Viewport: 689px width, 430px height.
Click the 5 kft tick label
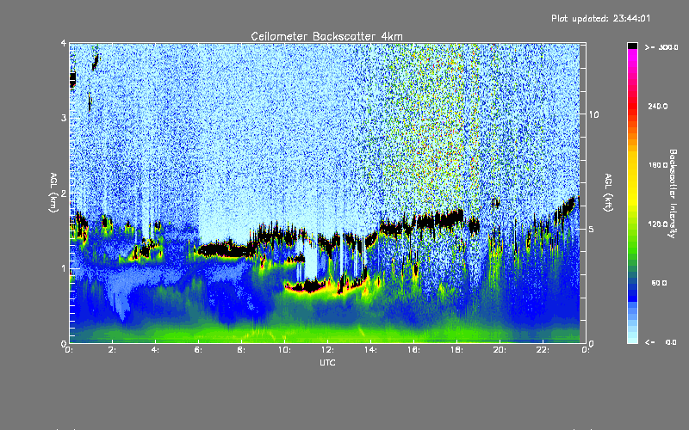[592, 229]
